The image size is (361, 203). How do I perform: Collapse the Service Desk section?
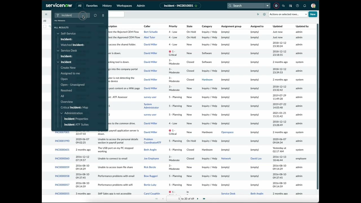(x=58, y=50)
